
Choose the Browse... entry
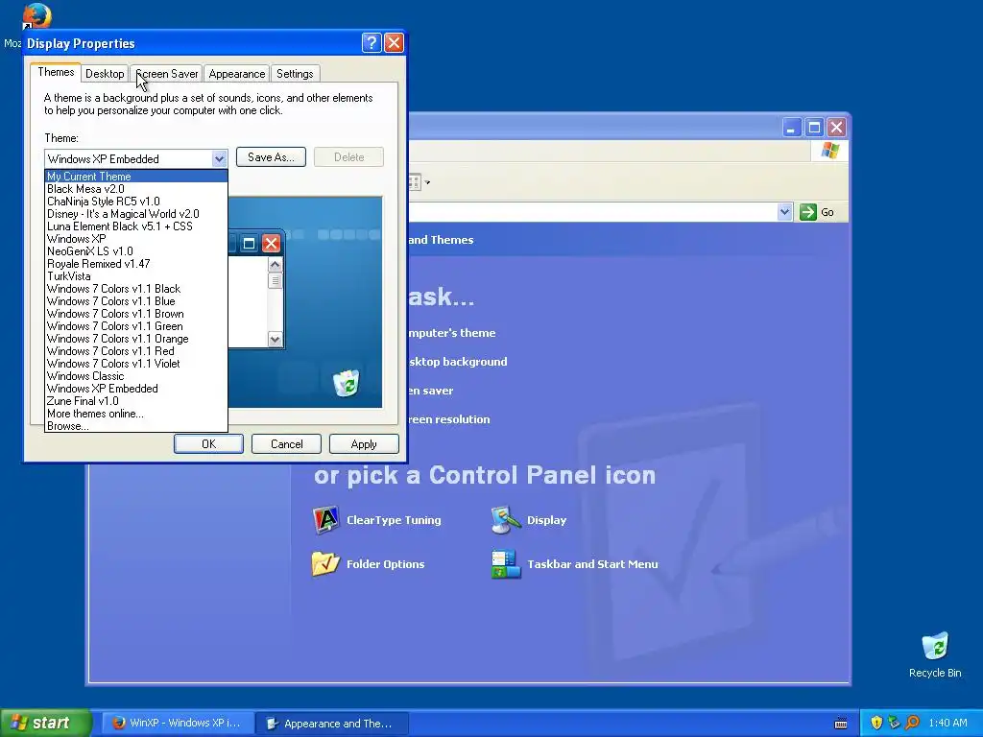pos(136,426)
